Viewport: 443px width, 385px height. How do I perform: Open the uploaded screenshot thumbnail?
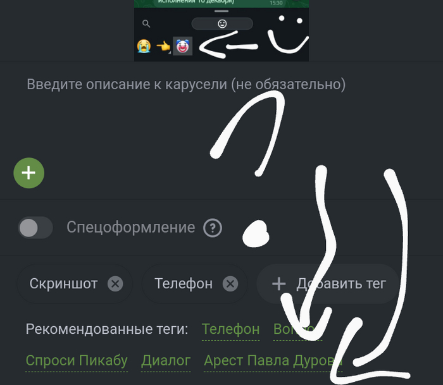tap(221, 30)
